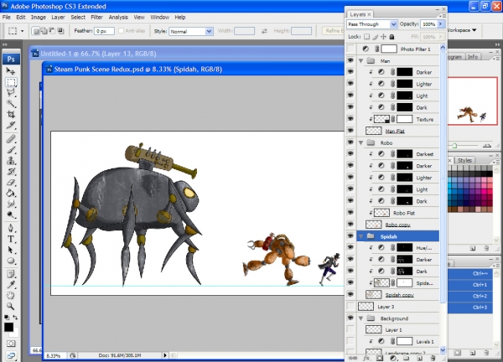Select the Spidah copy layer
503x362 pixels.
399,295
